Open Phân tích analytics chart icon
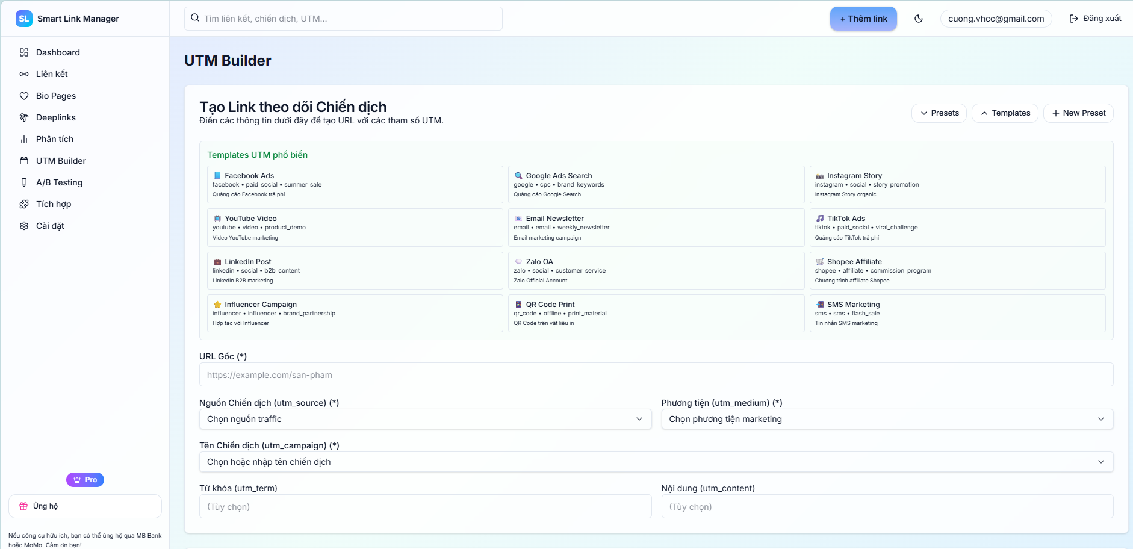The width and height of the screenshot is (1133, 549). point(24,139)
